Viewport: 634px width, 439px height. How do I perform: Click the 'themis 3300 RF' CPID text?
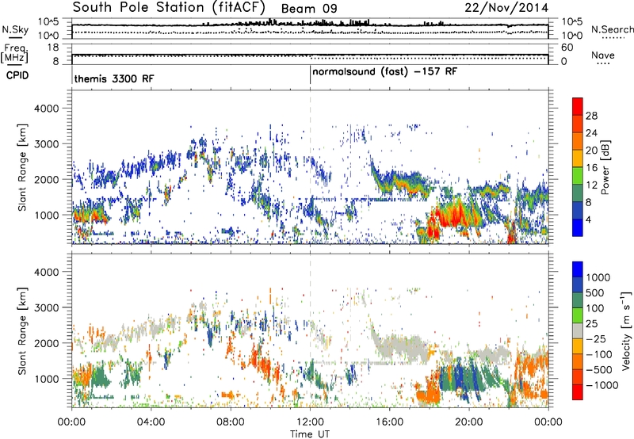[x=114, y=78]
